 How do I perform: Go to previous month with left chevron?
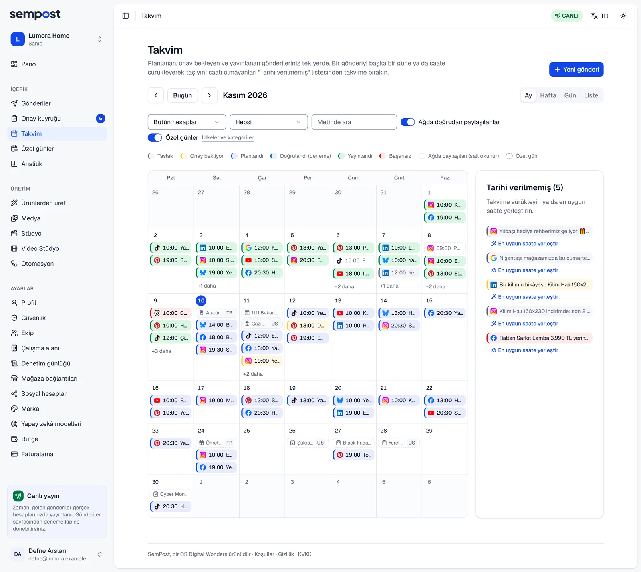[x=156, y=95]
